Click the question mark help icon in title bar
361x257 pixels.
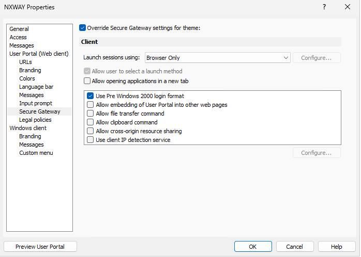[x=324, y=7]
